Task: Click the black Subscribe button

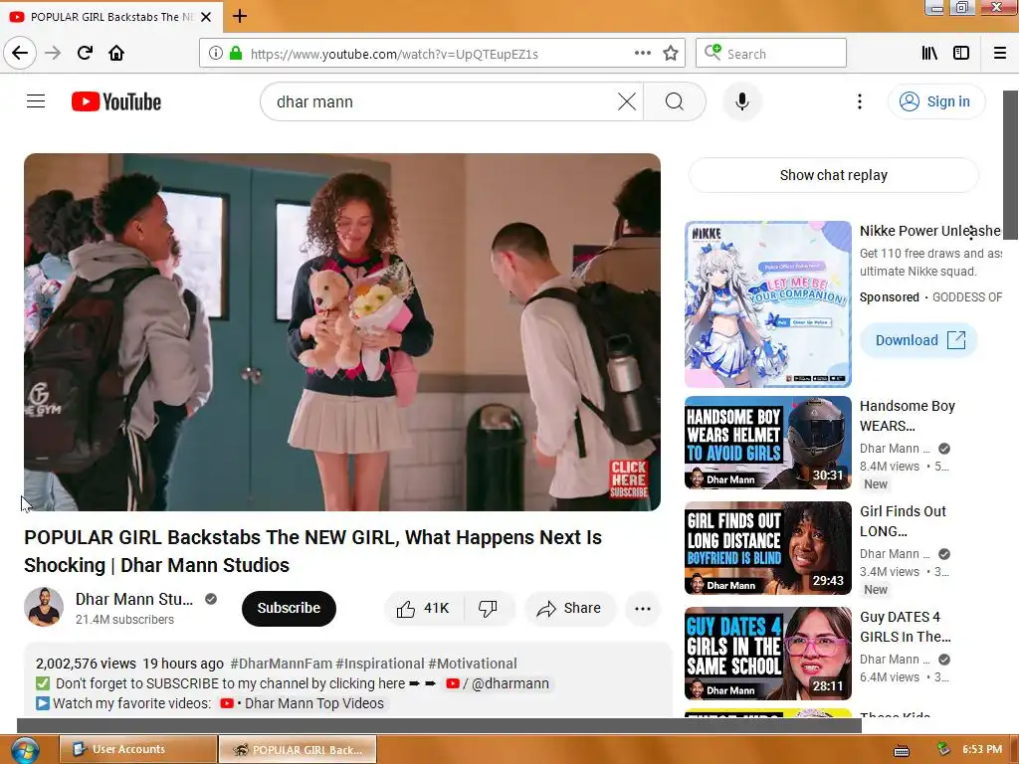Action: [x=290, y=608]
